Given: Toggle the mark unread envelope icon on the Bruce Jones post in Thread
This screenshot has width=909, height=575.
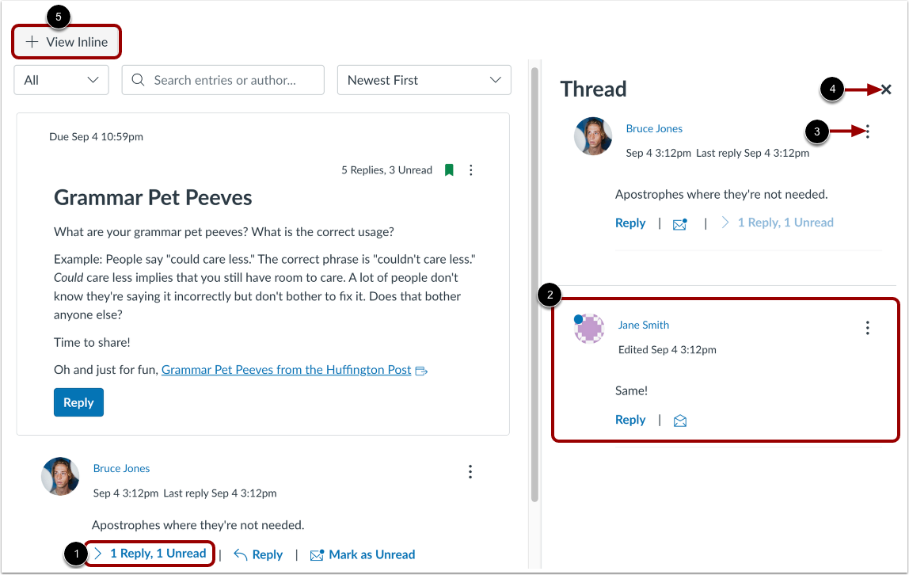Looking at the screenshot, I should pos(680,223).
